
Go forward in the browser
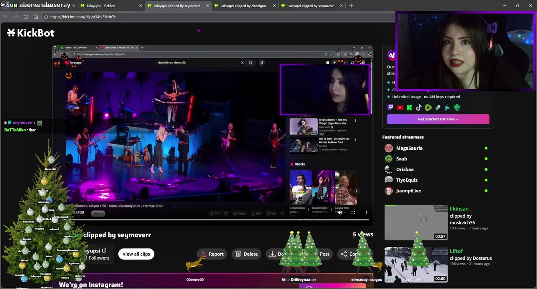coord(16,17)
